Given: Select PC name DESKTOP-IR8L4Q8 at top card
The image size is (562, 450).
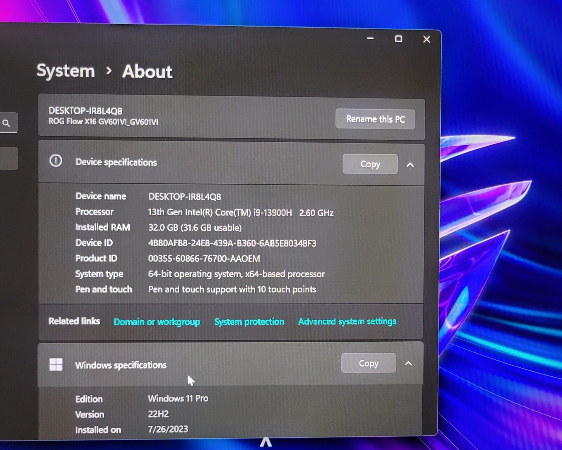Looking at the screenshot, I should [85, 111].
